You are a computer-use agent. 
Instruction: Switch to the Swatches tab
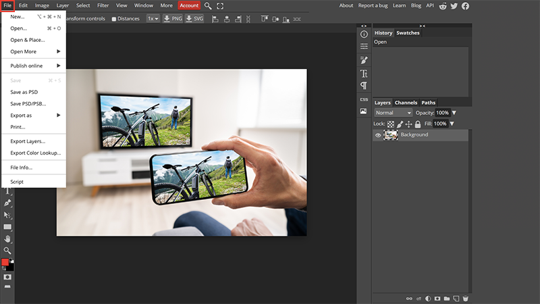coord(408,32)
